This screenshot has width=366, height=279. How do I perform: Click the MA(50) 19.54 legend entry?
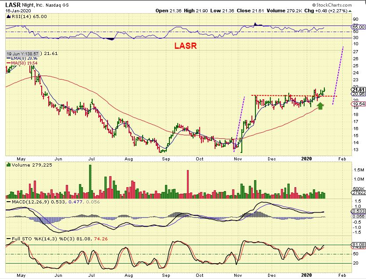coord(22,63)
